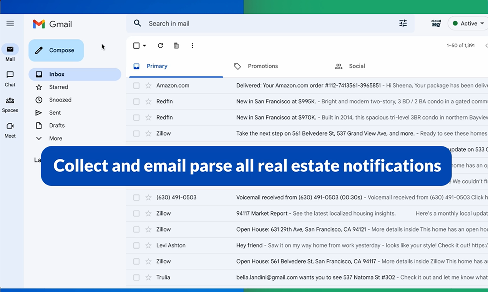Refresh the inbox

pos(160,45)
